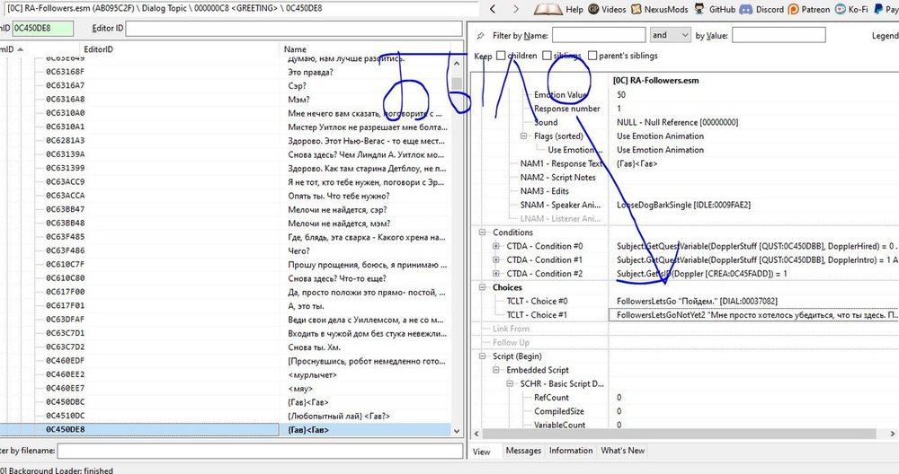Viewport: 899px width, 474px height.
Task: Select record row 0C460EE2
Action: pos(226,374)
